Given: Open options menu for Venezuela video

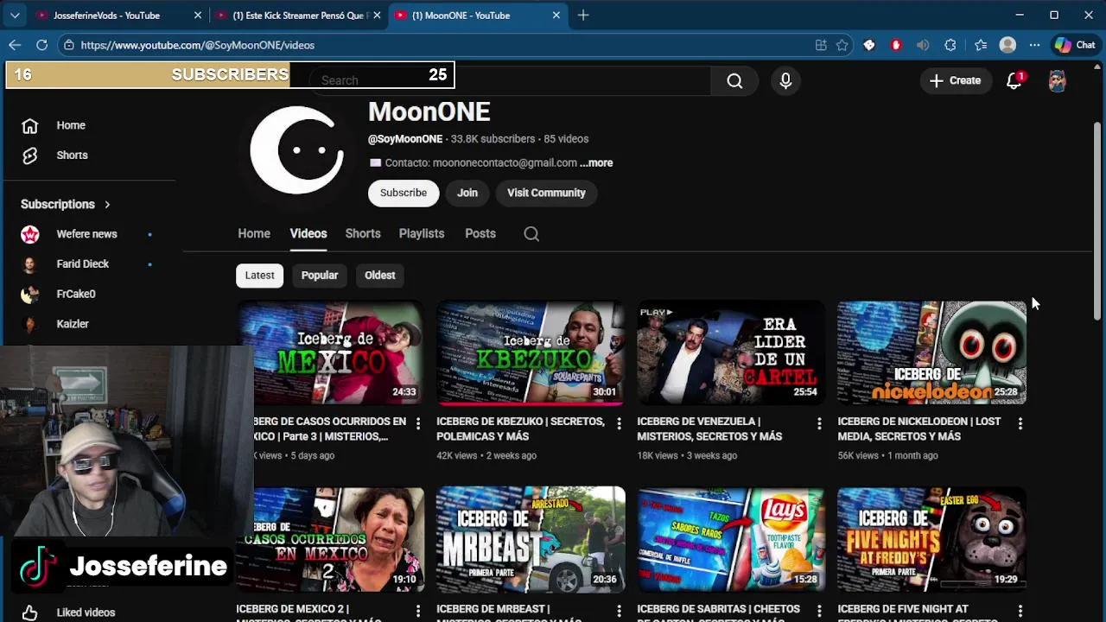Looking at the screenshot, I should point(819,423).
